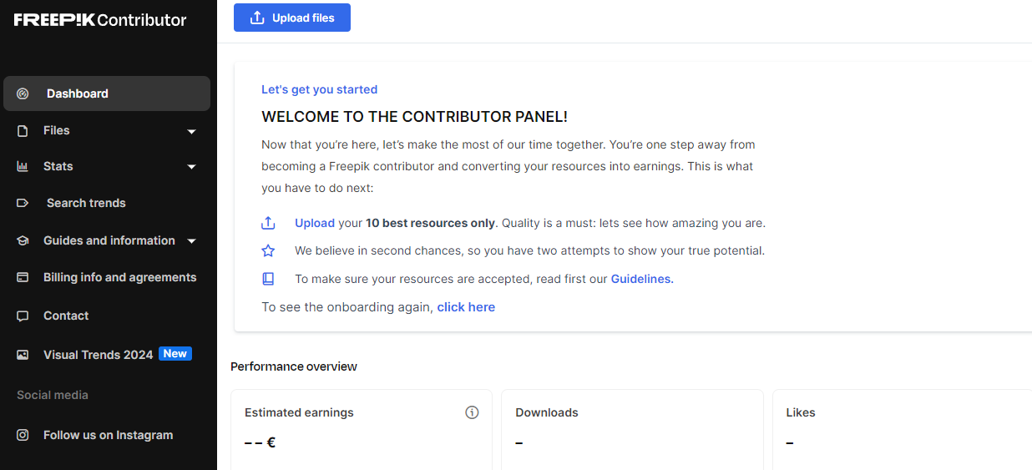Click the Contact chat bubble icon

[23, 316]
